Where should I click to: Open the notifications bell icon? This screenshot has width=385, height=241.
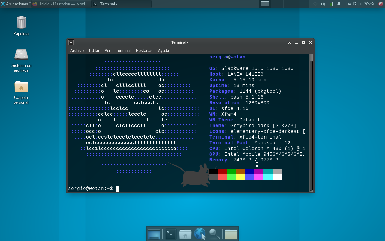pos(339,4)
